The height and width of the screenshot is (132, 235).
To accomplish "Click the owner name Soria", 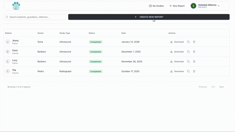I will pos(40,42).
